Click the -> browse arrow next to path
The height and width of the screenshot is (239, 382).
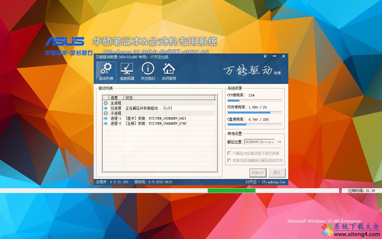coord(279,142)
